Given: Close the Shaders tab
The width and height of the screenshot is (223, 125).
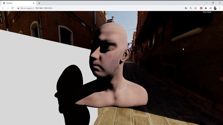Looking at the screenshot, I should point(34,3).
